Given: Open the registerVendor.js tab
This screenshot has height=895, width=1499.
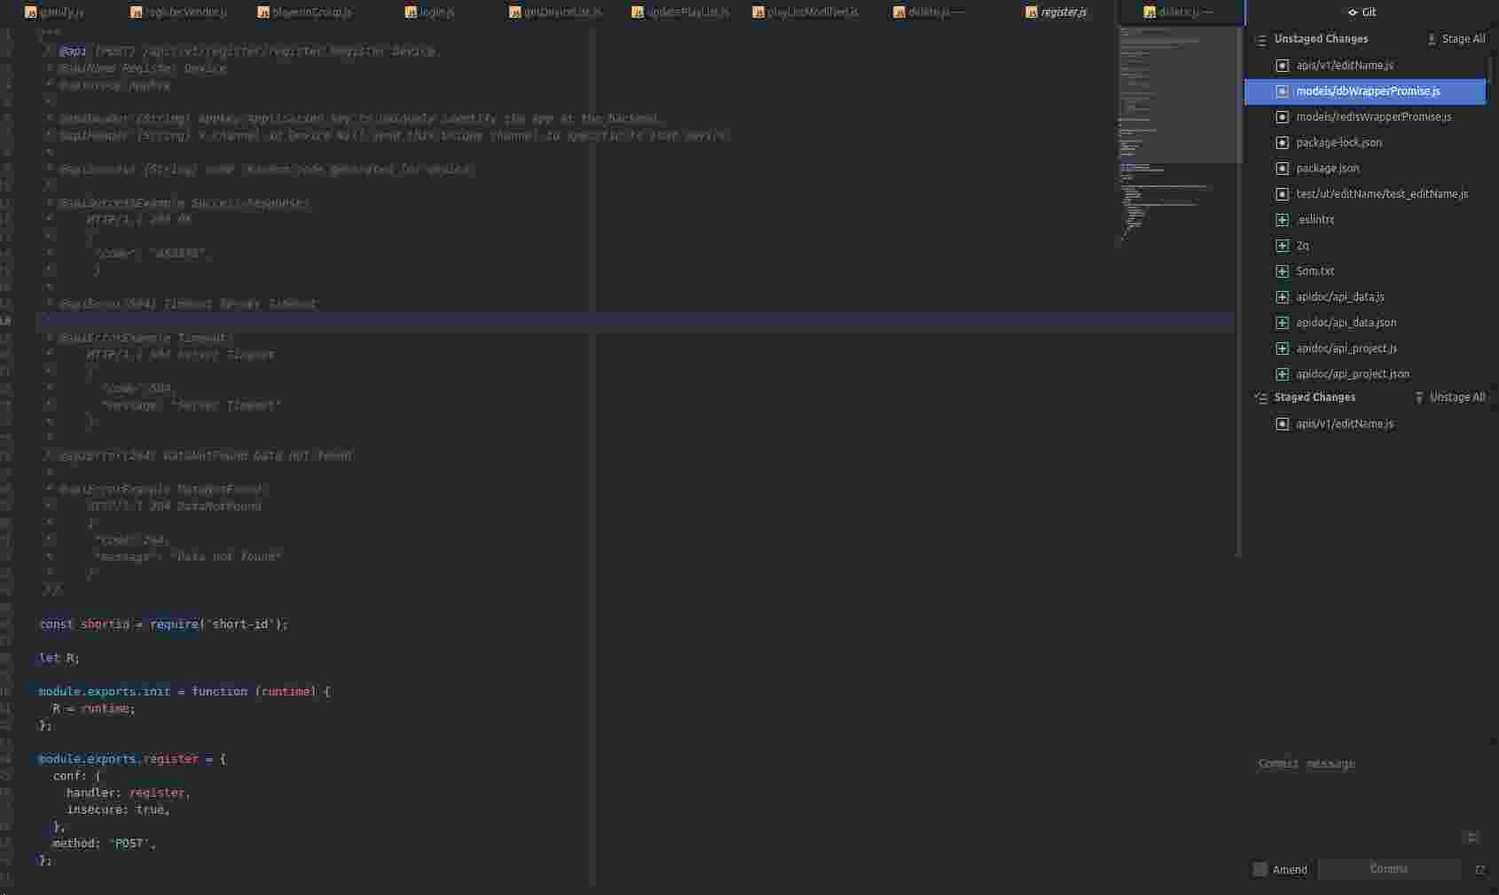Looking at the screenshot, I should point(179,12).
